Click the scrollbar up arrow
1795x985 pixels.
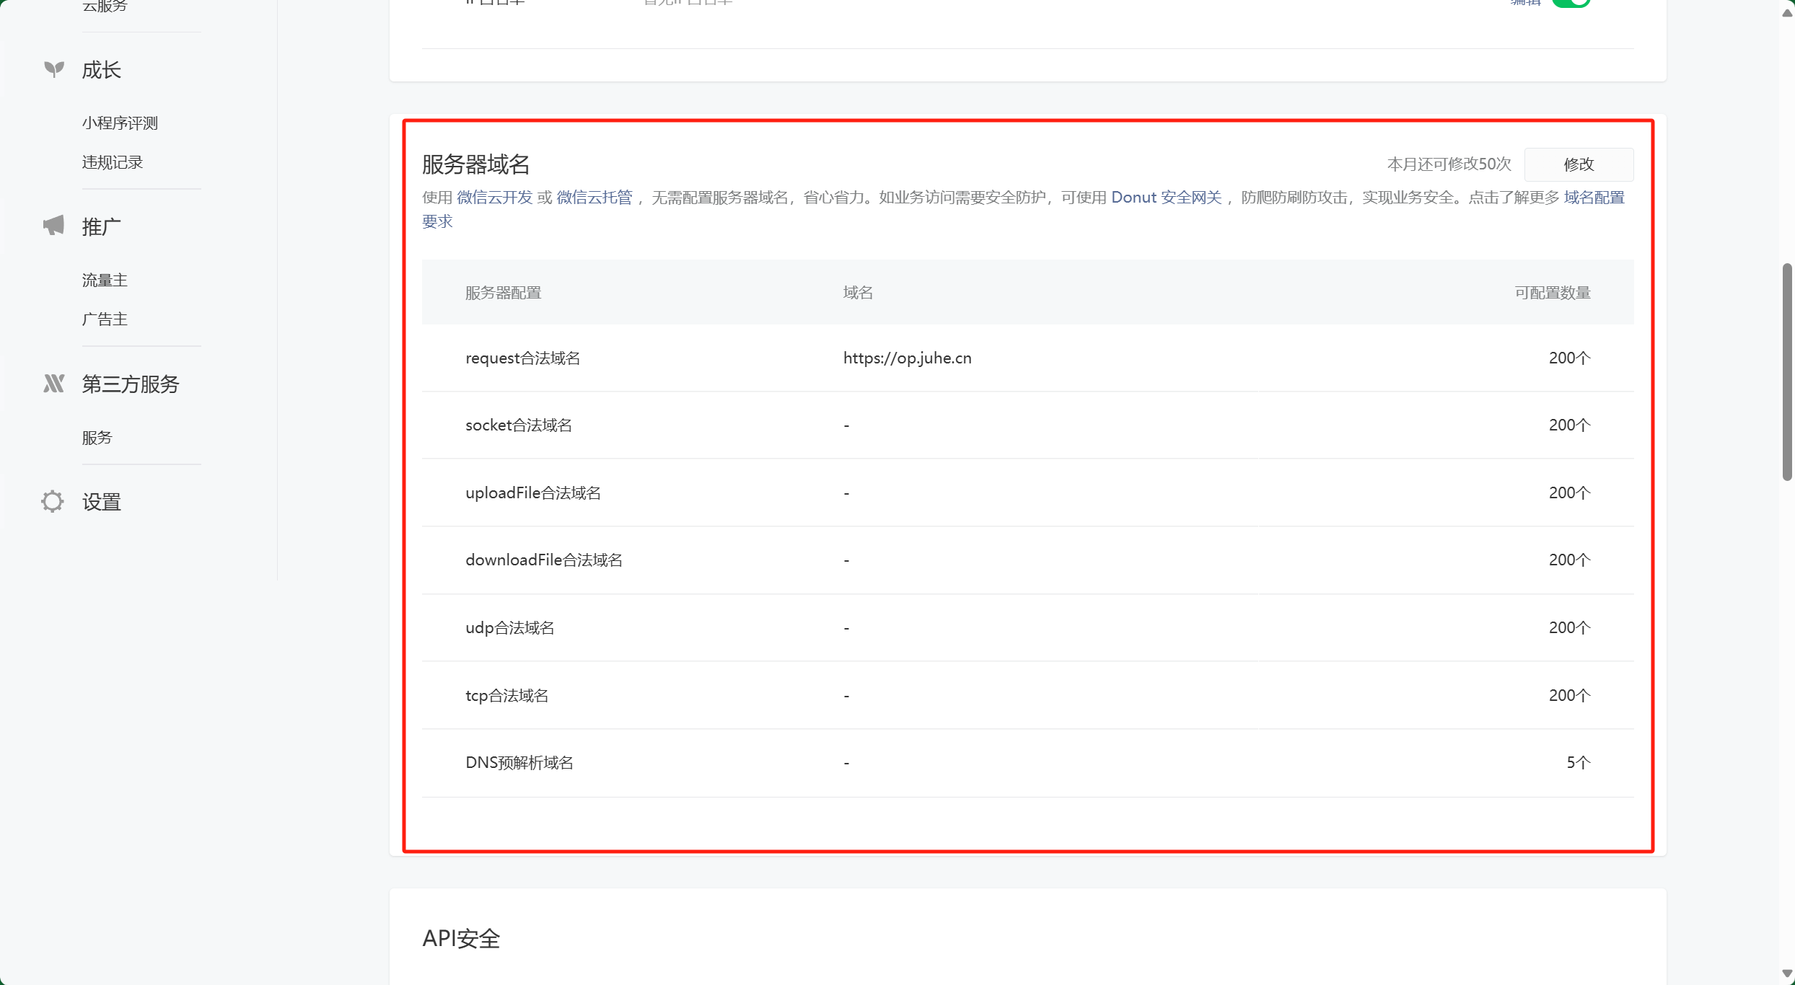pyautogui.click(x=1786, y=13)
